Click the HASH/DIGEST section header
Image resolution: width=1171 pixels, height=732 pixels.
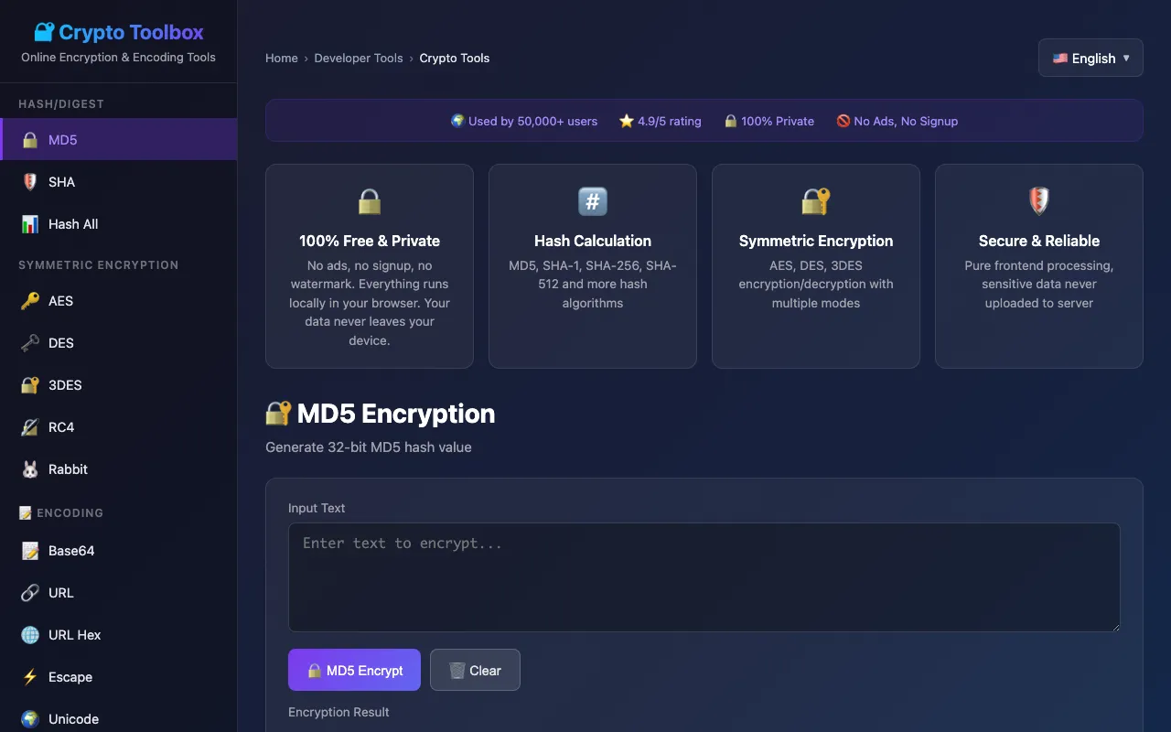pyautogui.click(x=61, y=103)
